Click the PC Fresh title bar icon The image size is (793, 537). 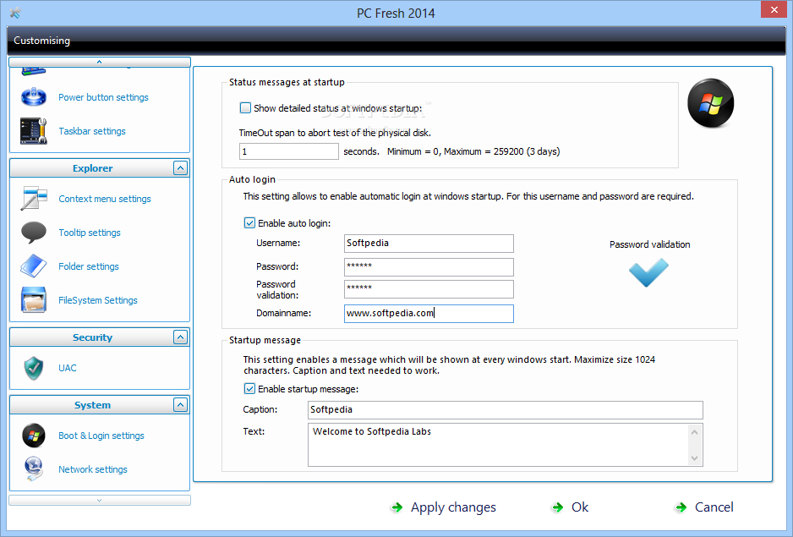click(x=15, y=13)
